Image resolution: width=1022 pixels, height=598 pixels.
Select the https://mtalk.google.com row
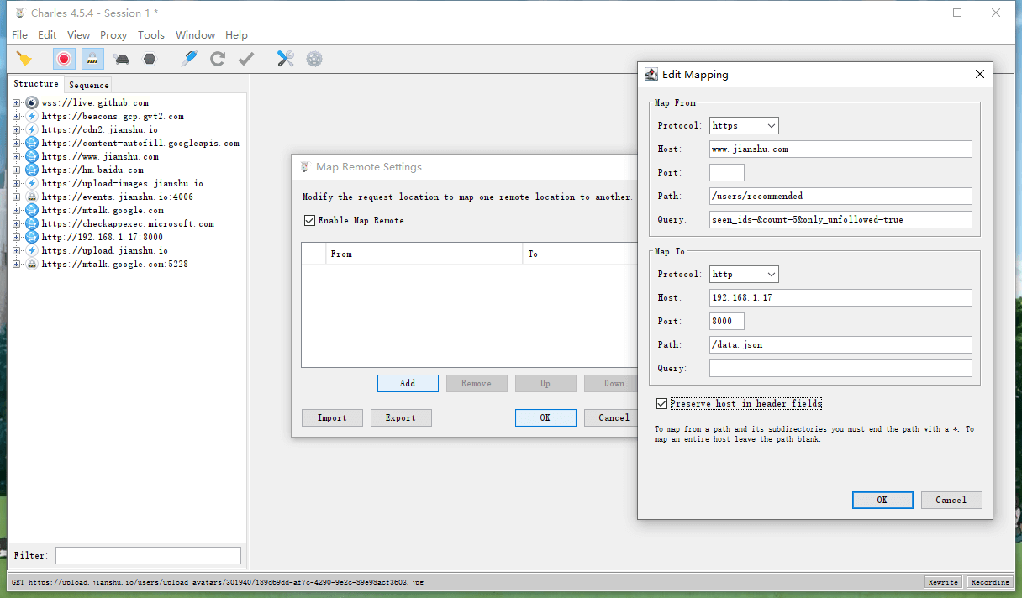pos(103,210)
